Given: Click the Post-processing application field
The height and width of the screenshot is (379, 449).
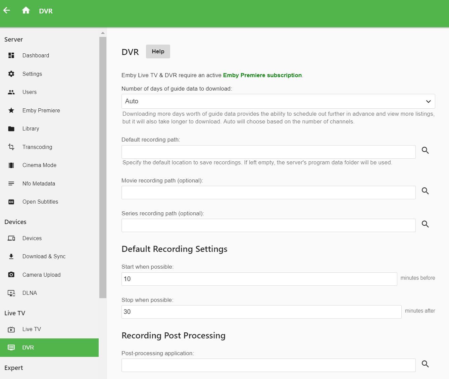Looking at the screenshot, I should (x=268, y=365).
